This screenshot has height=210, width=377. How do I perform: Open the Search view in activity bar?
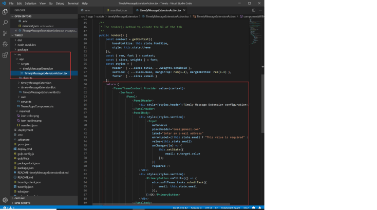click(x=5, y=23)
